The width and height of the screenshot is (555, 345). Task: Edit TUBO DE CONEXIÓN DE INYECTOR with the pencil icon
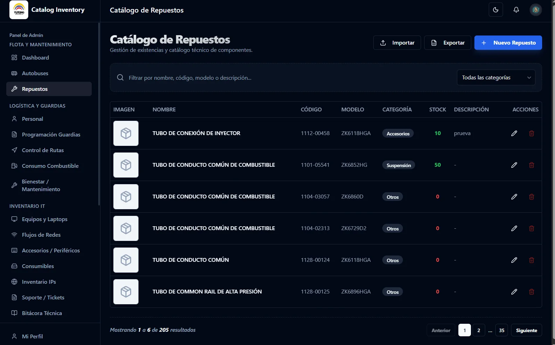[x=514, y=133]
